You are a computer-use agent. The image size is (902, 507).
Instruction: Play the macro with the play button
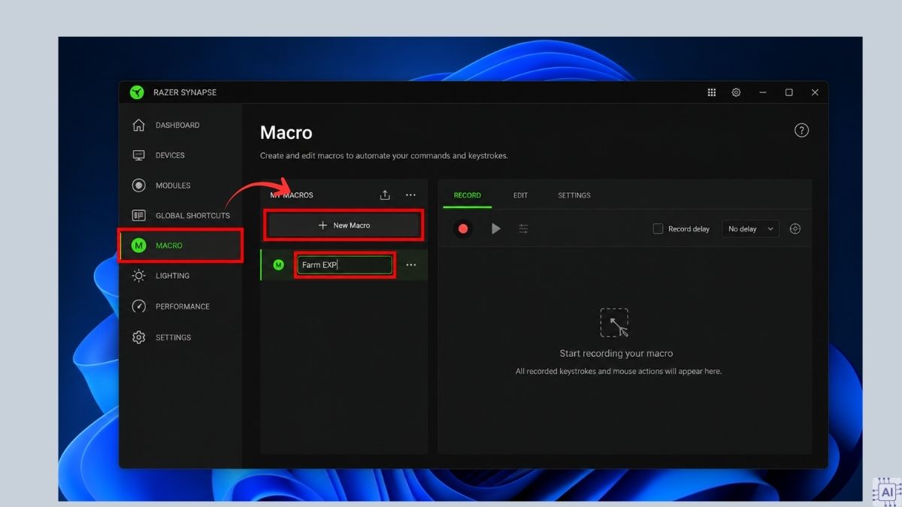coord(495,228)
